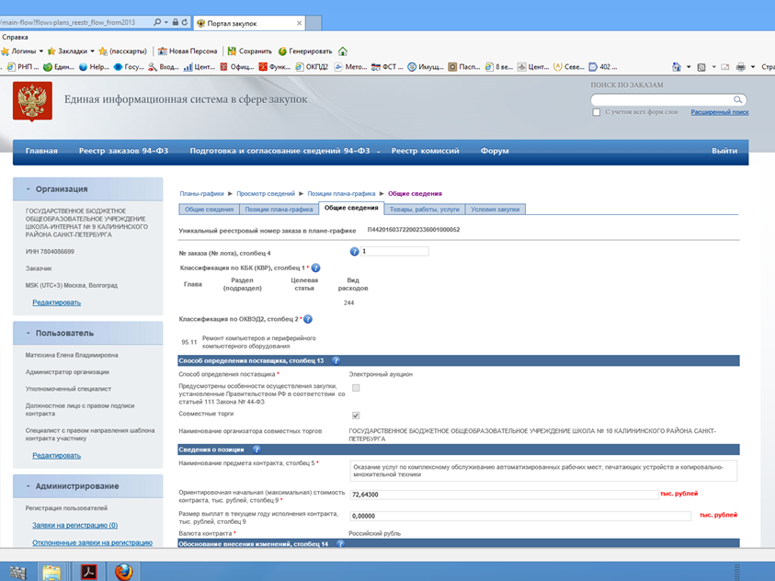The height and width of the screenshot is (581, 775).
Task: Open Форум in navigation bar
Action: tap(495, 151)
